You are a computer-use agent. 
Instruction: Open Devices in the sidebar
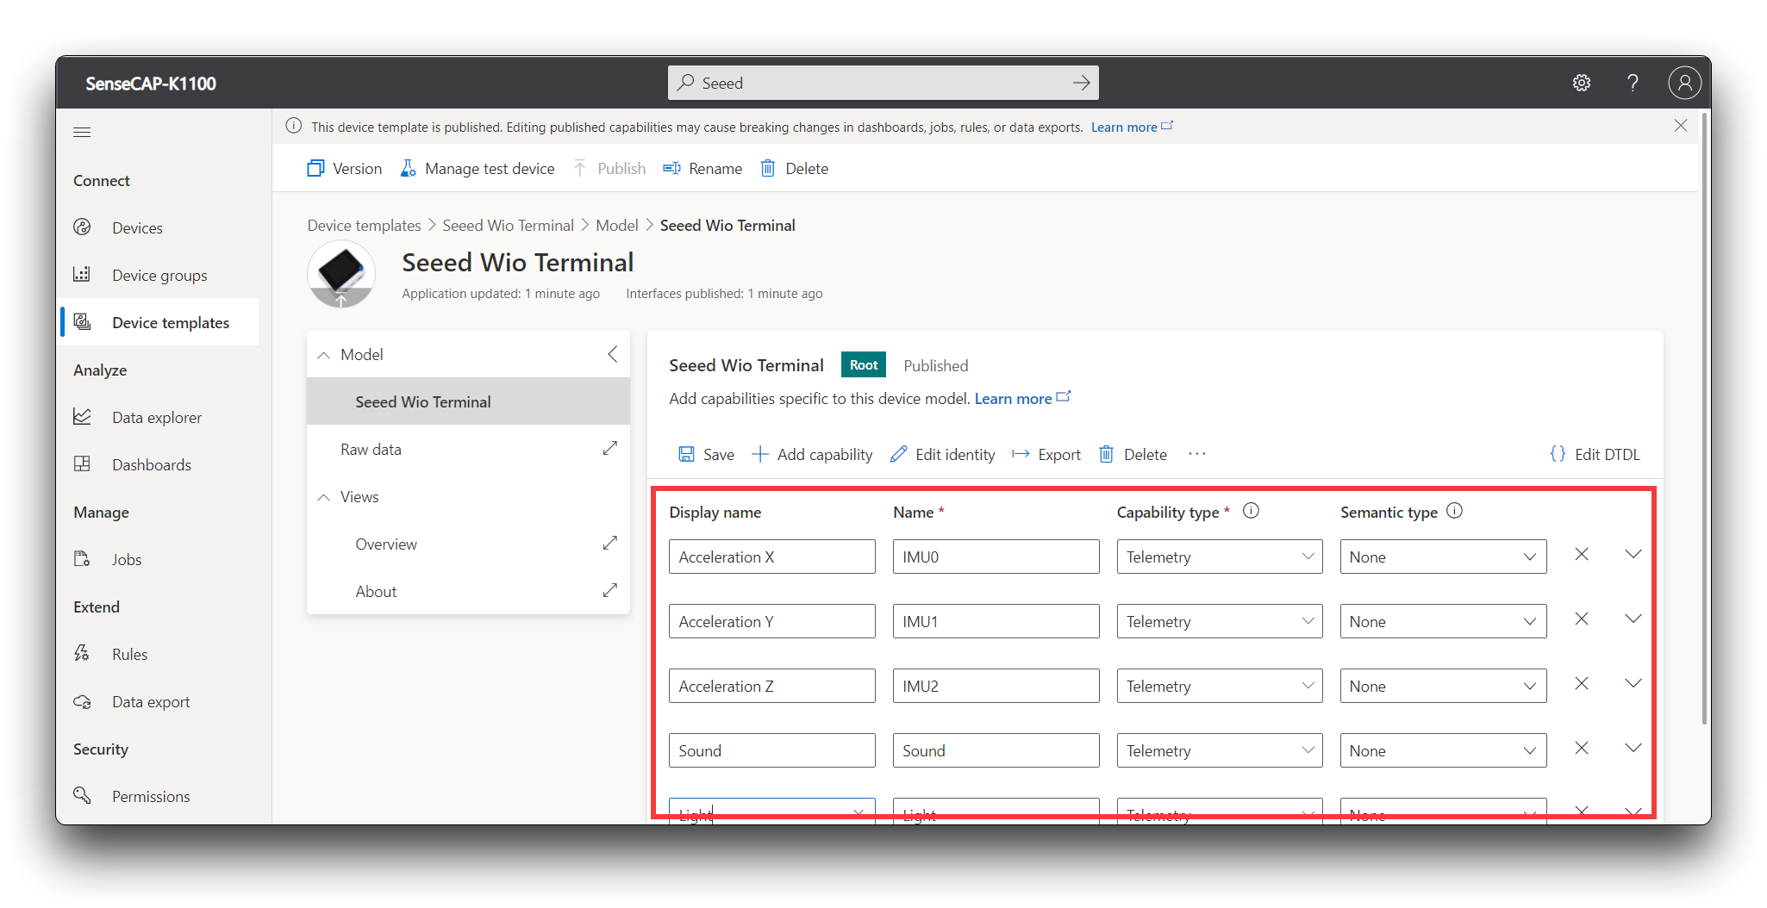pos(159,227)
